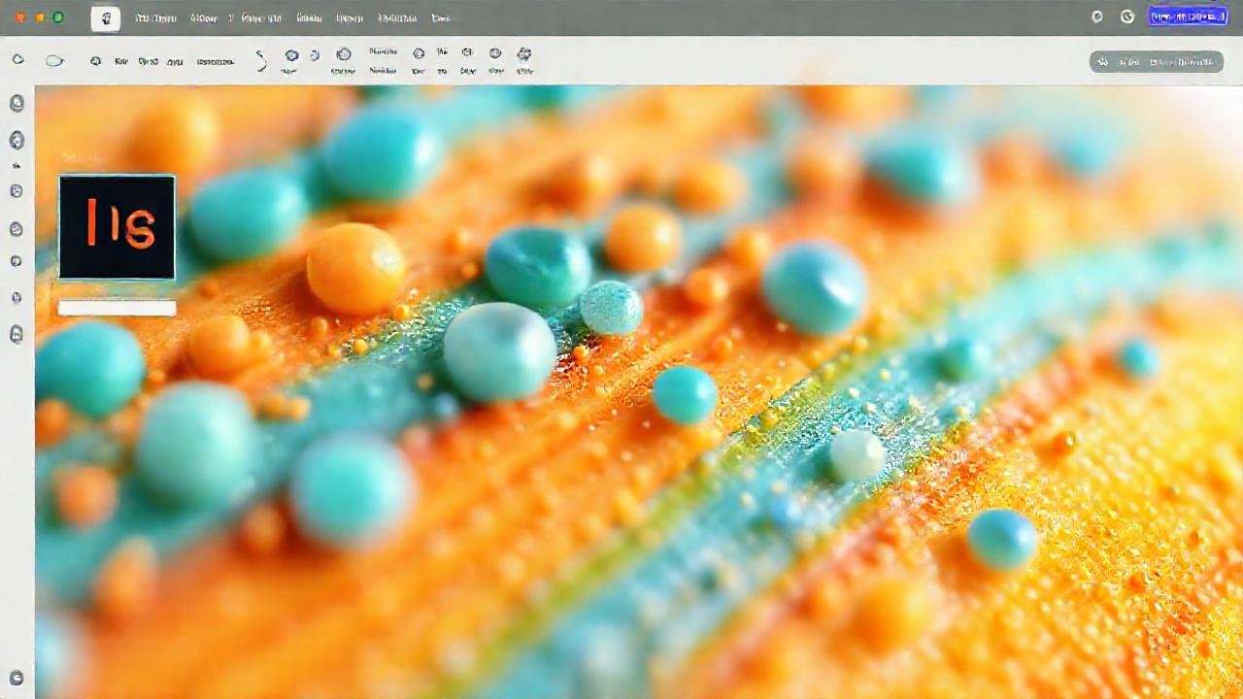
Task: Select the curved pen tool in the toolbar
Action: click(260, 60)
